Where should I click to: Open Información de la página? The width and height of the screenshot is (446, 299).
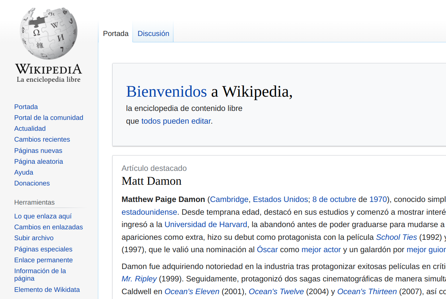pos(40,275)
